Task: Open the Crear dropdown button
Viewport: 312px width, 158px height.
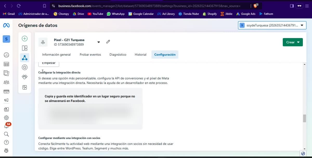Action: pyautogui.click(x=292, y=42)
